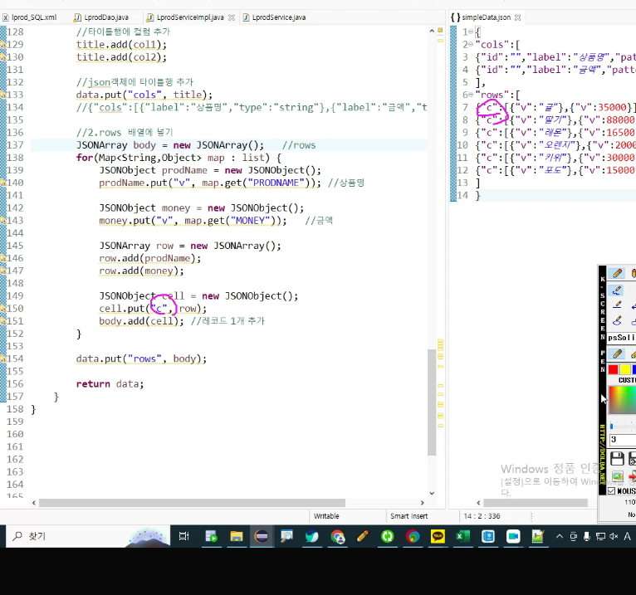
Task: Open Excel from the taskbar
Action: [x=462, y=536]
